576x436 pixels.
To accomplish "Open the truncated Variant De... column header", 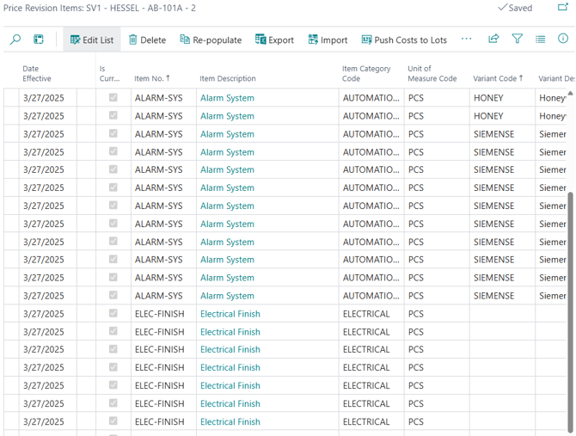I will click(556, 78).
